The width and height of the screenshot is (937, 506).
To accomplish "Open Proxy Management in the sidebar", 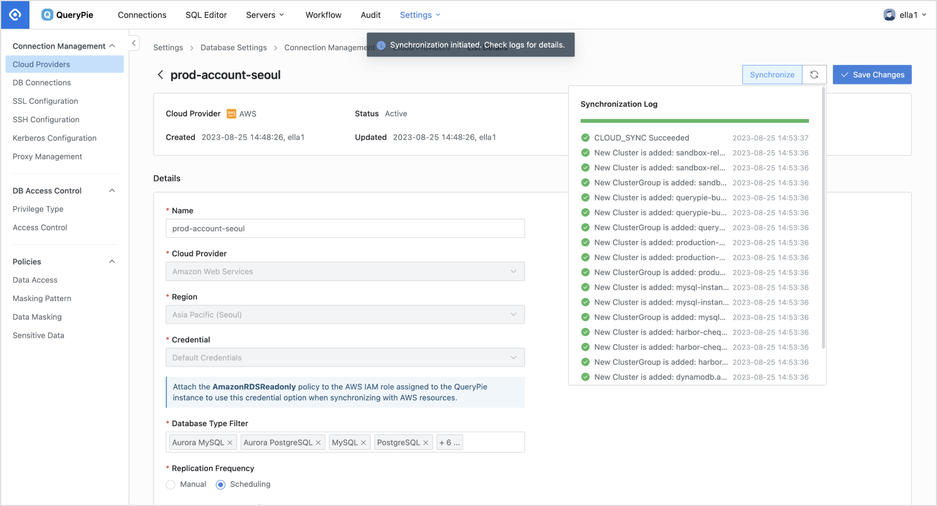I will tap(48, 157).
